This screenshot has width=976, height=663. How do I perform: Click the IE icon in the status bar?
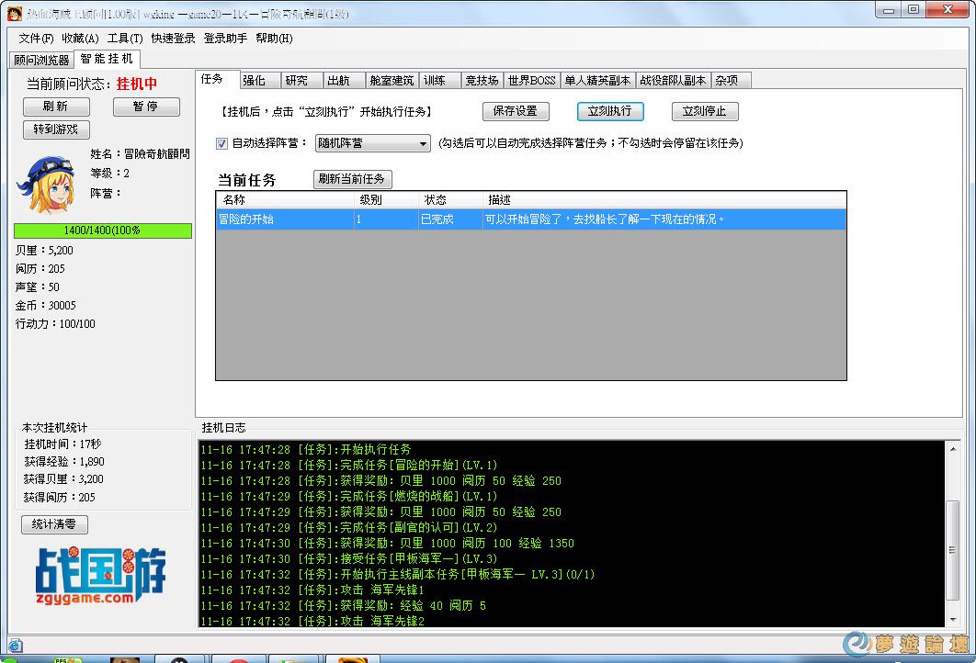[14, 645]
